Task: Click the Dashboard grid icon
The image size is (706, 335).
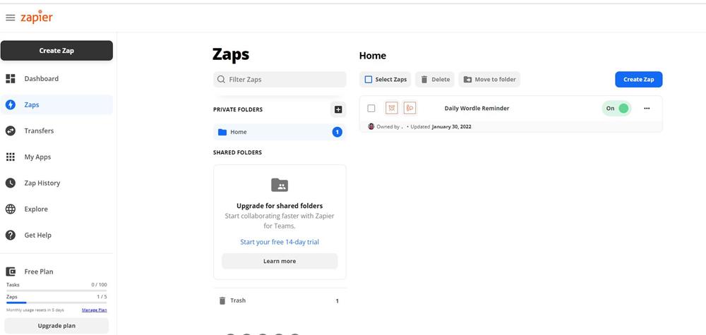Action: [x=11, y=79]
